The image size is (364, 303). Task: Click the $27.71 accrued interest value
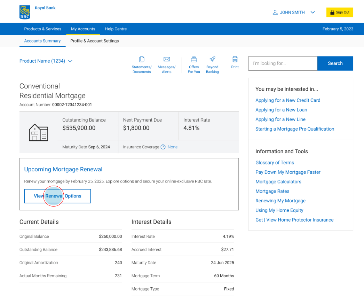point(227,249)
